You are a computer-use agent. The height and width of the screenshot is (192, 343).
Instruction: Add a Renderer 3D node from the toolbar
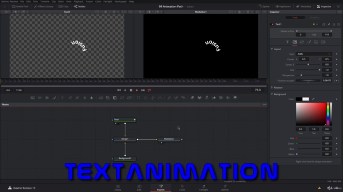(x=235, y=98)
